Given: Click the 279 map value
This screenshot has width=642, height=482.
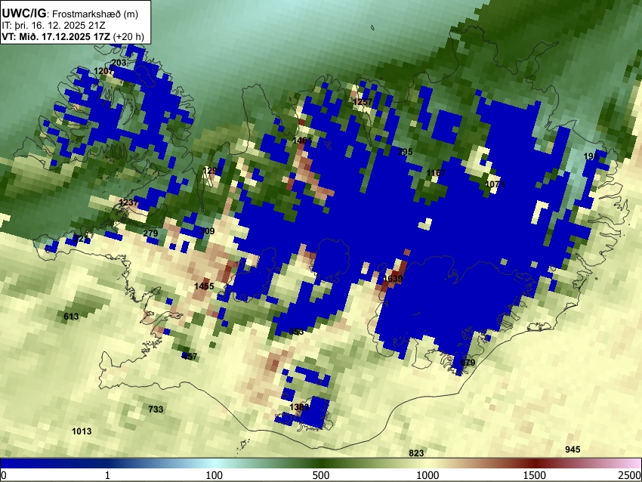Looking at the screenshot, I should click(x=150, y=233).
